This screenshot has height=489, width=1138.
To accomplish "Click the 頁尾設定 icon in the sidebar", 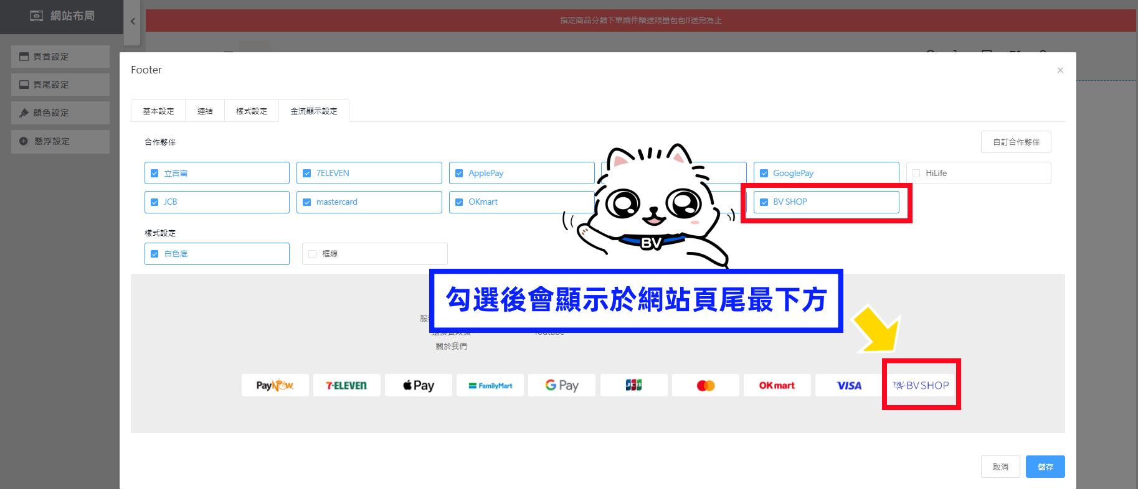I will tap(24, 85).
